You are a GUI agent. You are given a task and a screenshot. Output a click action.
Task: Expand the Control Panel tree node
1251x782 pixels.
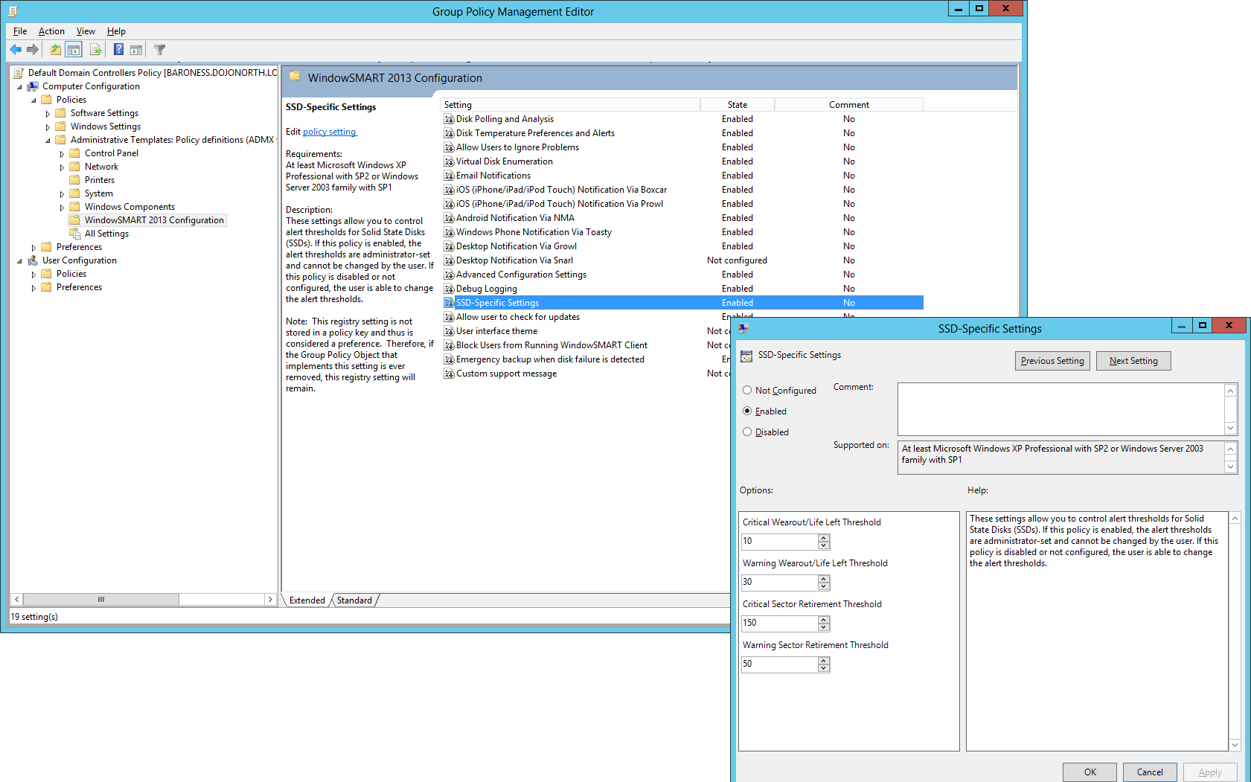(x=62, y=154)
